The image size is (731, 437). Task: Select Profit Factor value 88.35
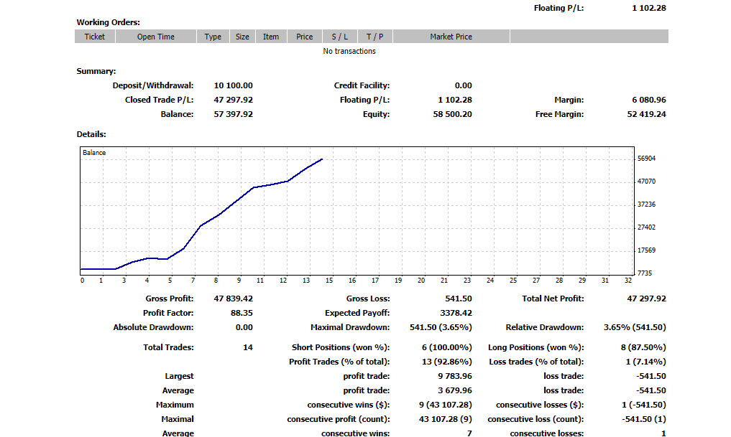tap(242, 313)
